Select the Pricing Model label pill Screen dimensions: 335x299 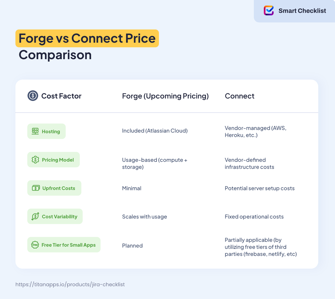click(53, 160)
